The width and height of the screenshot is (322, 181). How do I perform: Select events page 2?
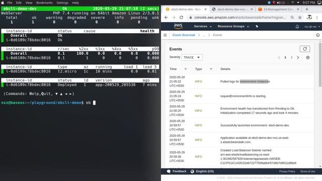pos(291,57)
